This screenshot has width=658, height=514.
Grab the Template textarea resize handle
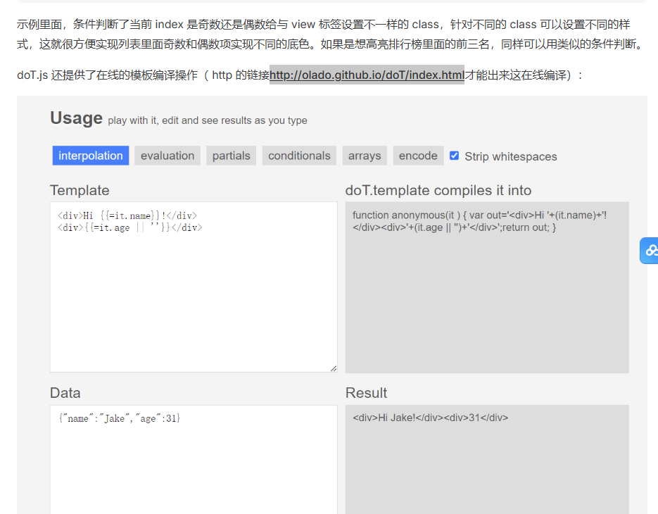334,368
